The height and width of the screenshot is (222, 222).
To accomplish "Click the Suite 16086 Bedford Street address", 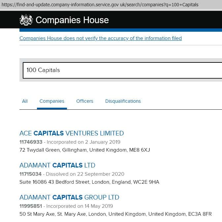I will (x=89, y=182).
